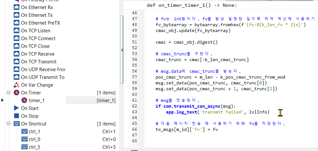Click the def on_timer_timer_1 function header
Image resolution: width=318 pixels, height=151 pixels.
click(x=192, y=5)
